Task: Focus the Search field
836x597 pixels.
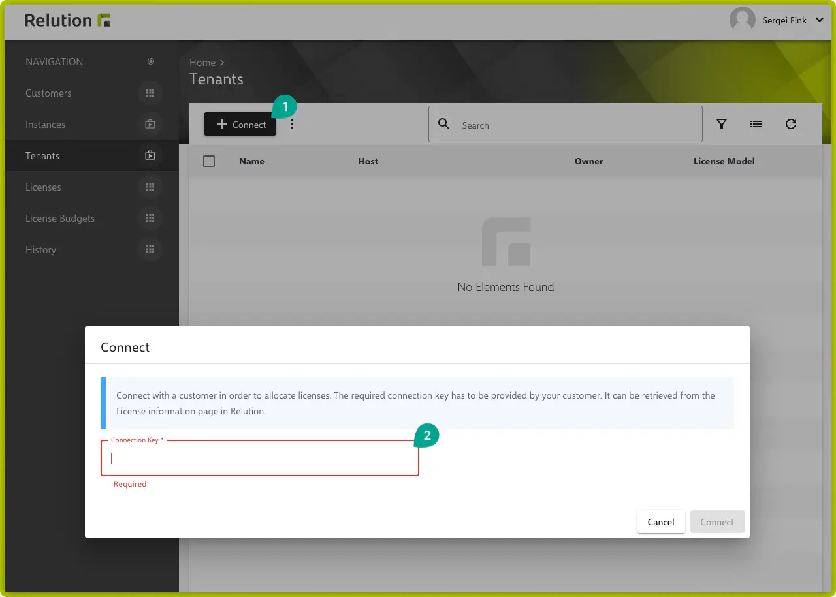Action: pos(566,124)
